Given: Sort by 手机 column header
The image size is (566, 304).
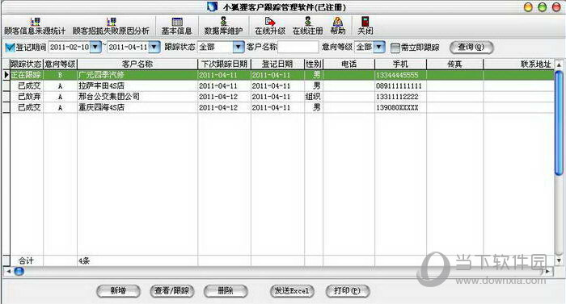Looking at the screenshot, I should tap(400, 65).
